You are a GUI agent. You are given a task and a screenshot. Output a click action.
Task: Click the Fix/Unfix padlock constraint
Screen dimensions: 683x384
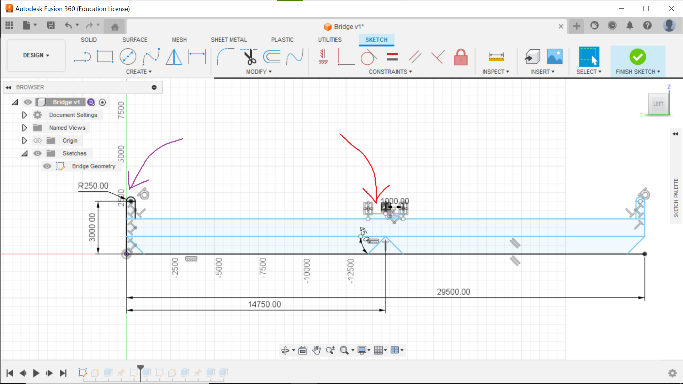click(461, 57)
